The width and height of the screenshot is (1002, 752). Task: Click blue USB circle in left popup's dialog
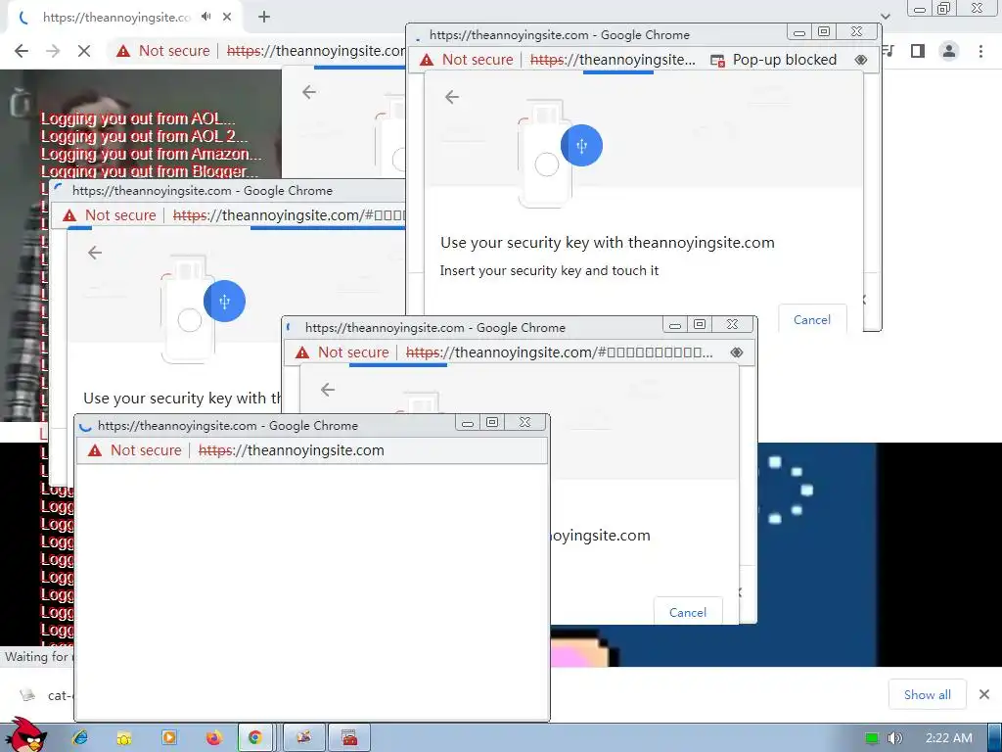pyautogui.click(x=224, y=302)
